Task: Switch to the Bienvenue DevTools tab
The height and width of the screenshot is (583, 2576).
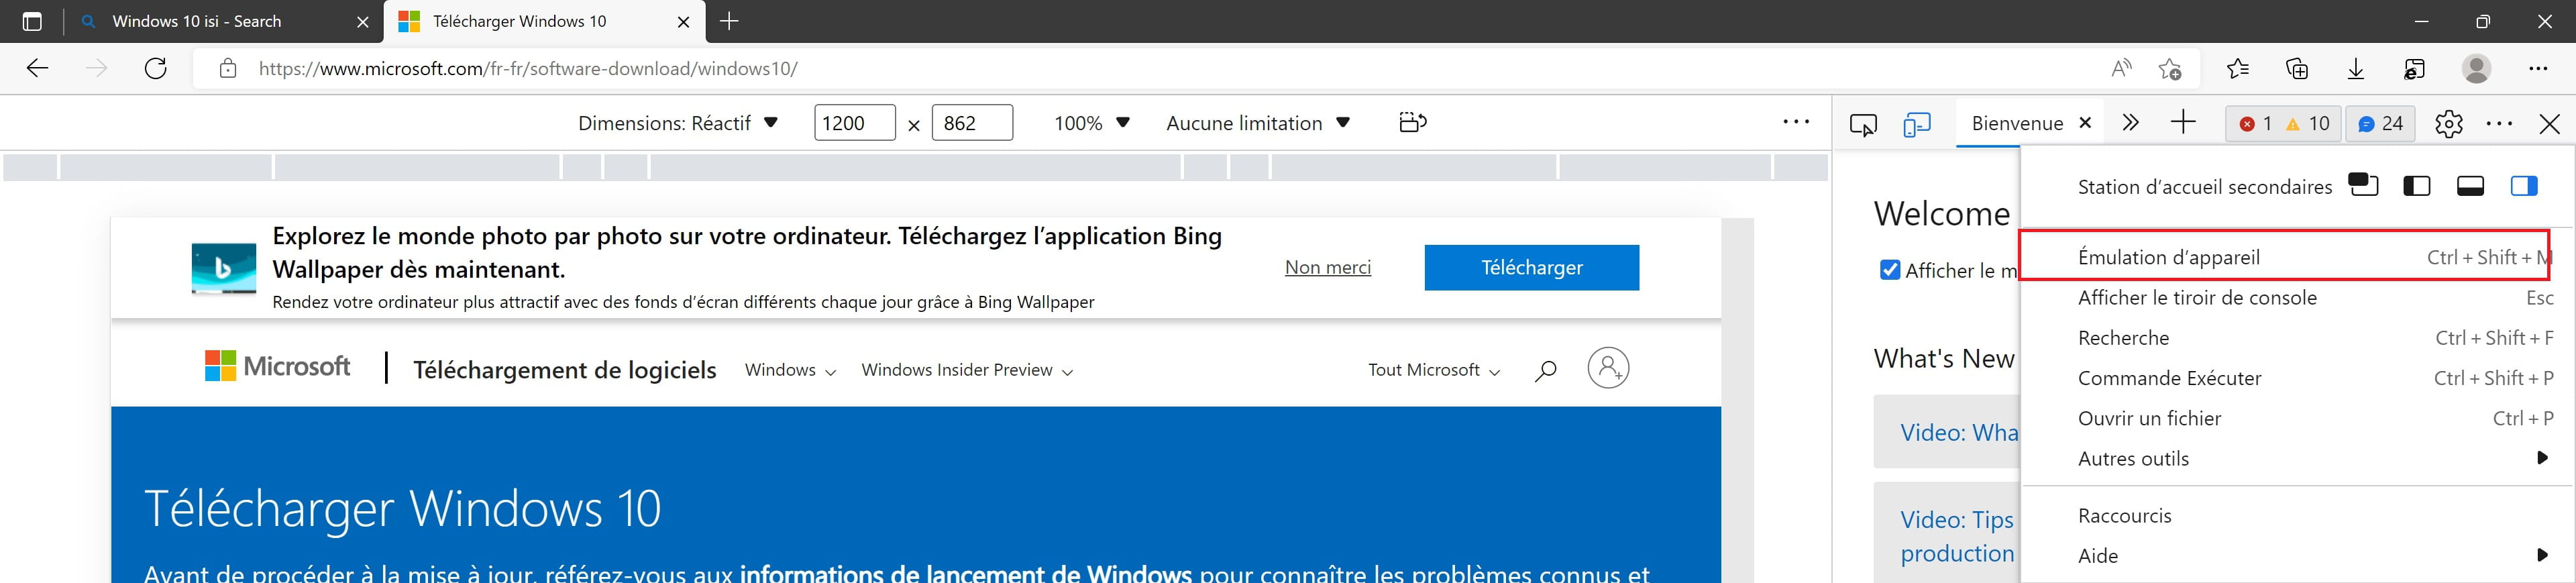Action: 2017,123
